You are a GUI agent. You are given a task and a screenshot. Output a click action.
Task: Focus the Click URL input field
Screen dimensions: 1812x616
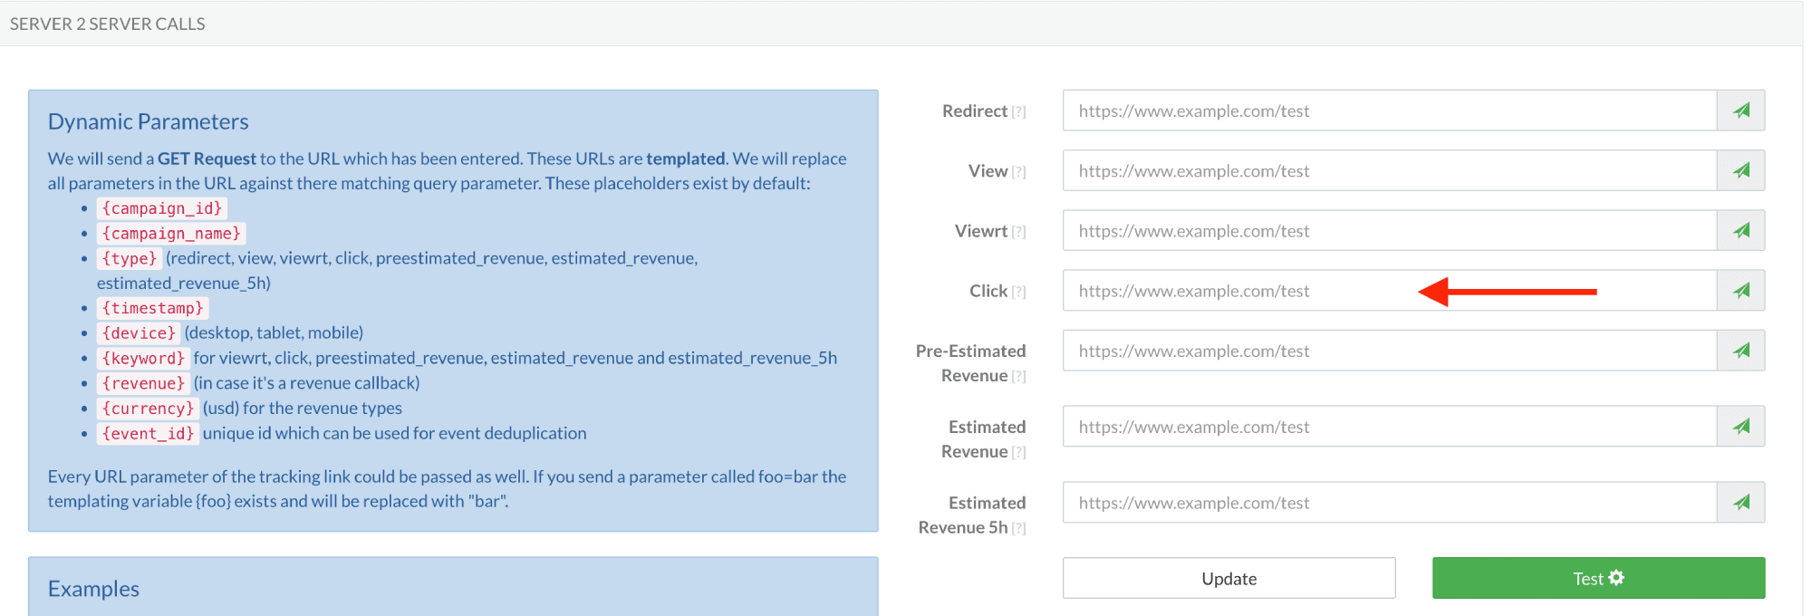pos(1390,290)
